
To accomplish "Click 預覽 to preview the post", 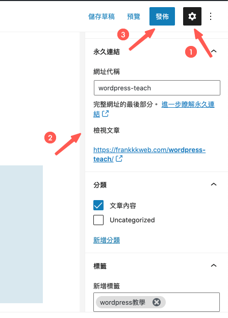I will tap(134, 16).
